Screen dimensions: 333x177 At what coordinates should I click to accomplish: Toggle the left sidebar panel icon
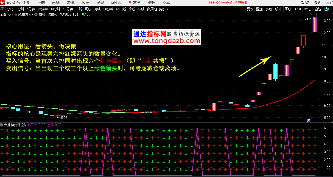(2, 9)
